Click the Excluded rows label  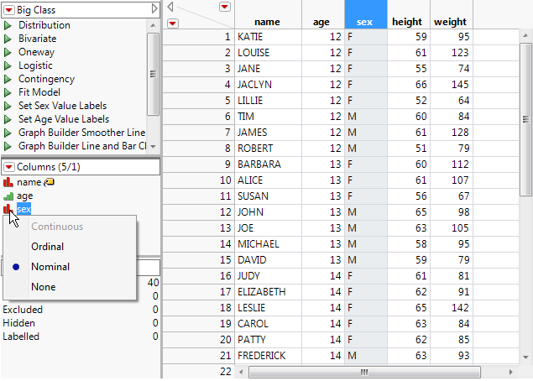click(23, 310)
